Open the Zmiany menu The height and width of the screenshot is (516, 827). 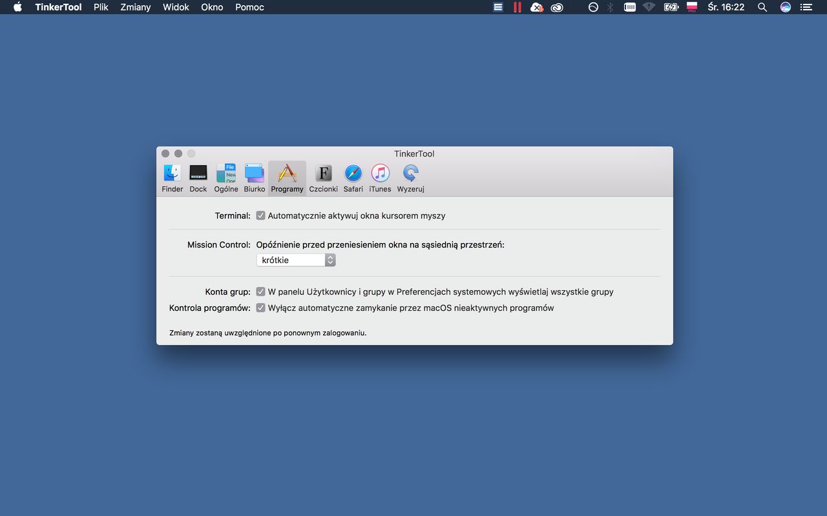pyautogui.click(x=136, y=7)
